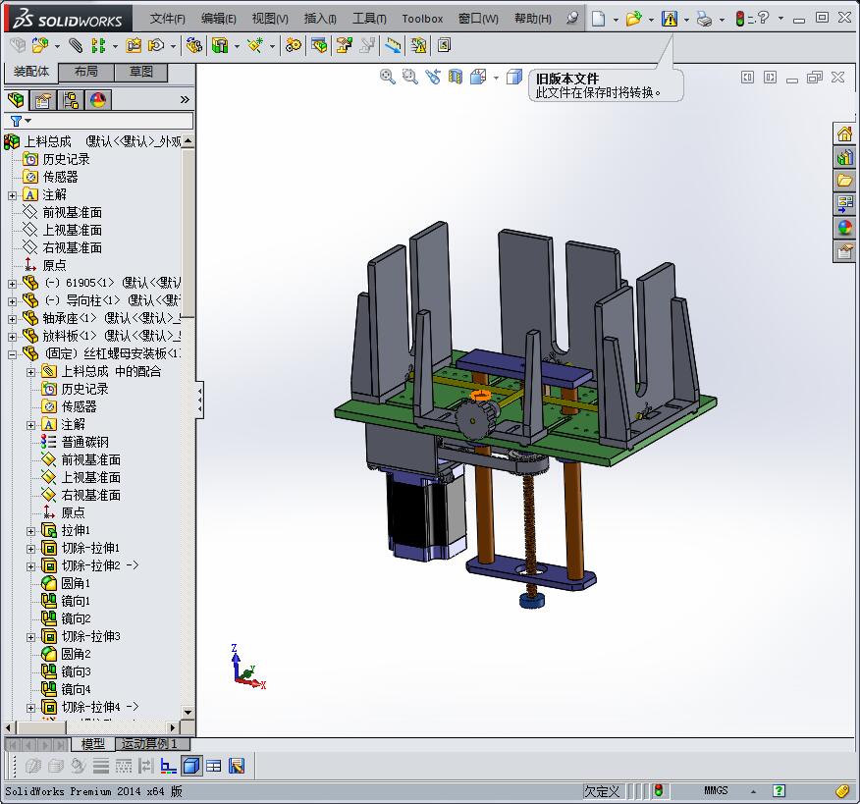Viewport: 860px width, 804px height.
Task: Click the Show Hidden Components icon
Action: tap(193, 45)
